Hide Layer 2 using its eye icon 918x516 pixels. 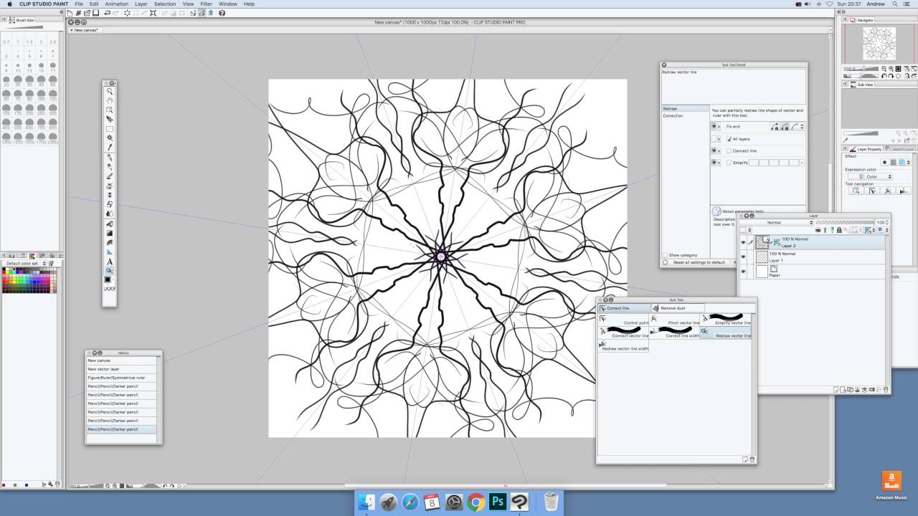point(743,242)
